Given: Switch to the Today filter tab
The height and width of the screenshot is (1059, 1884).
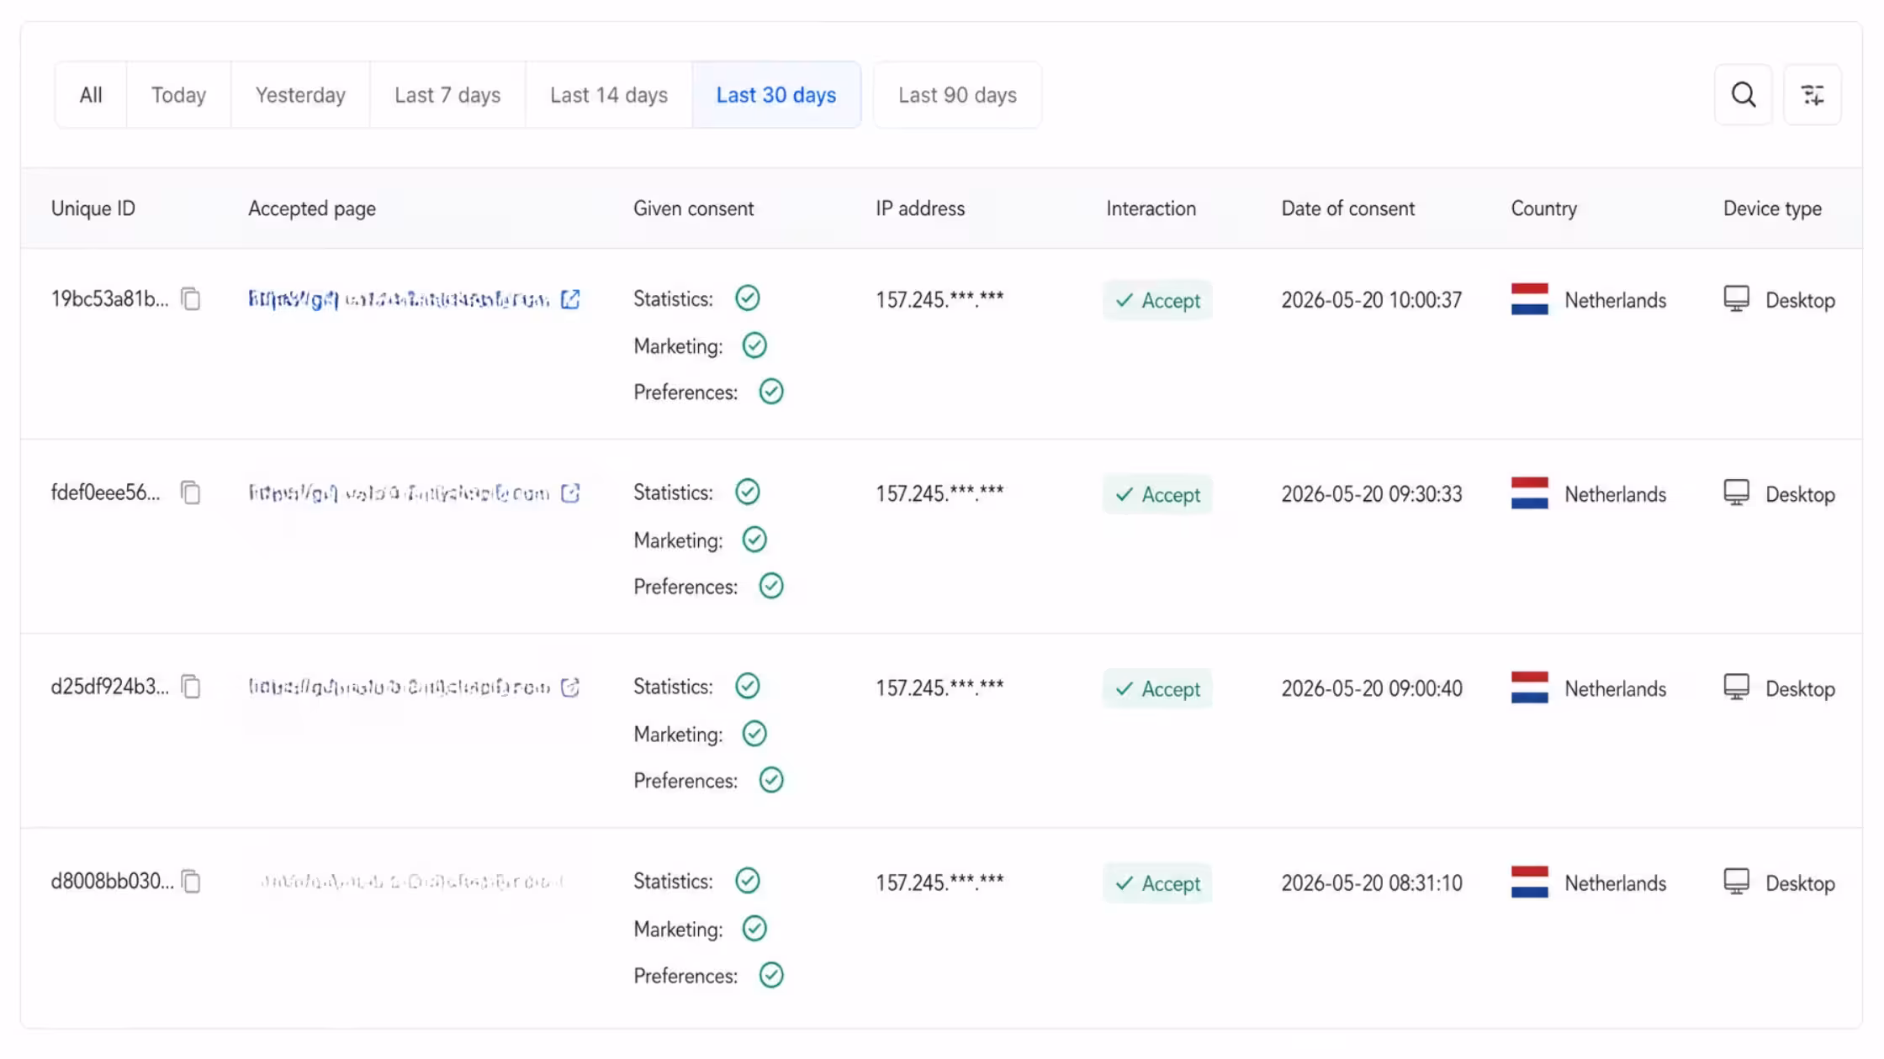Looking at the screenshot, I should point(178,95).
